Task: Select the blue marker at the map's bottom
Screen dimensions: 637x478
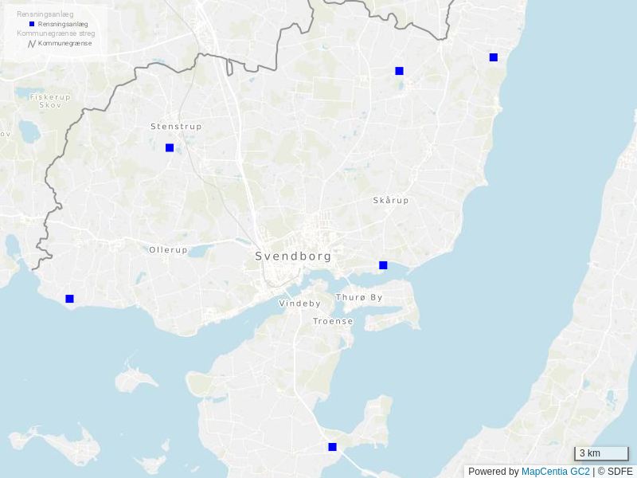Action: click(x=332, y=447)
